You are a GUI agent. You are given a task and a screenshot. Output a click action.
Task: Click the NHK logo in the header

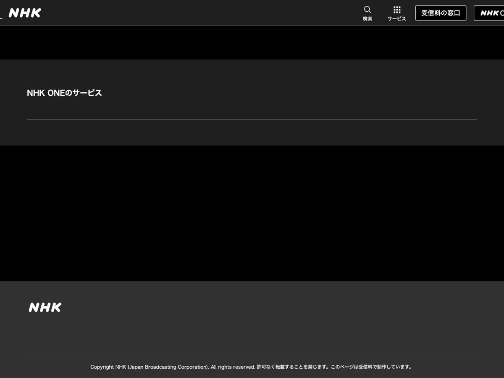click(25, 13)
